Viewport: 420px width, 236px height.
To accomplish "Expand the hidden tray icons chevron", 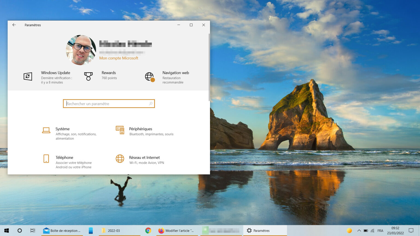I will (x=359, y=230).
